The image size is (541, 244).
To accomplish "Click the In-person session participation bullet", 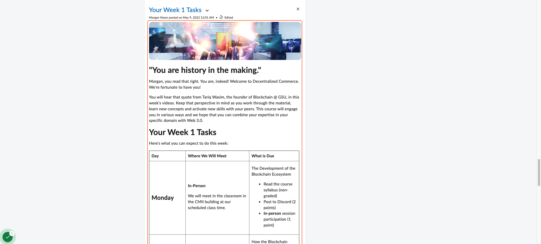I will (x=279, y=219).
